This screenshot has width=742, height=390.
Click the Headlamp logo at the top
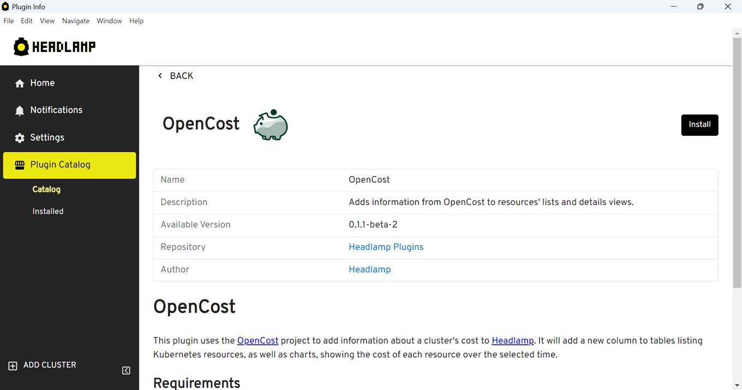pos(53,46)
